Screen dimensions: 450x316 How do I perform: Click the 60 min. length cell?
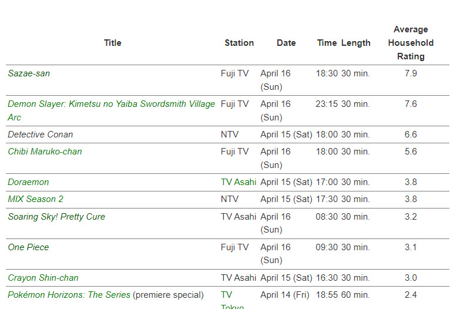(x=355, y=295)
